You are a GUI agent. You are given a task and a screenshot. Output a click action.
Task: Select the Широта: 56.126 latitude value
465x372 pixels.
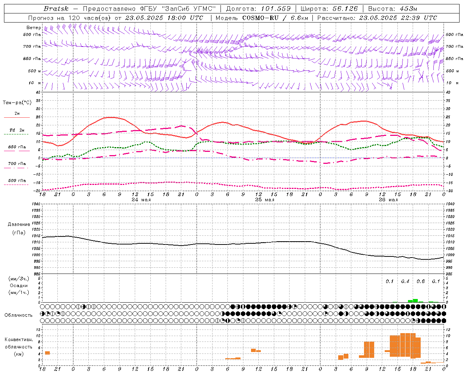(329, 9)
